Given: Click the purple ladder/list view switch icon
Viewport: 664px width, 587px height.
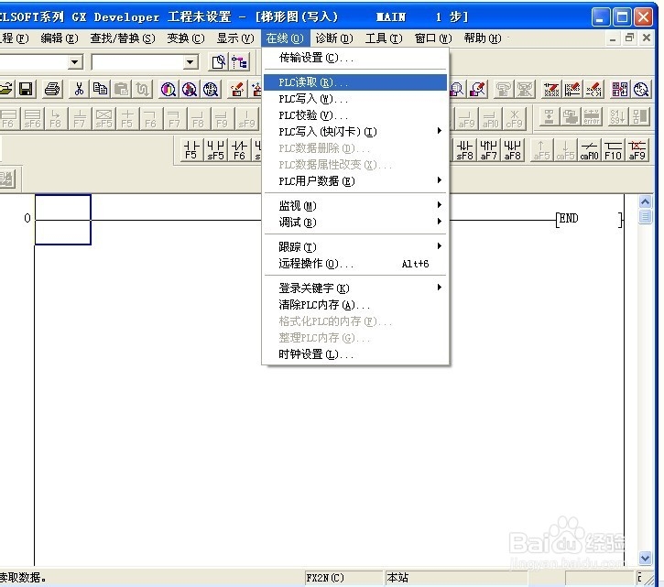Looking at the screenshot, I should (x=619, y=89).
